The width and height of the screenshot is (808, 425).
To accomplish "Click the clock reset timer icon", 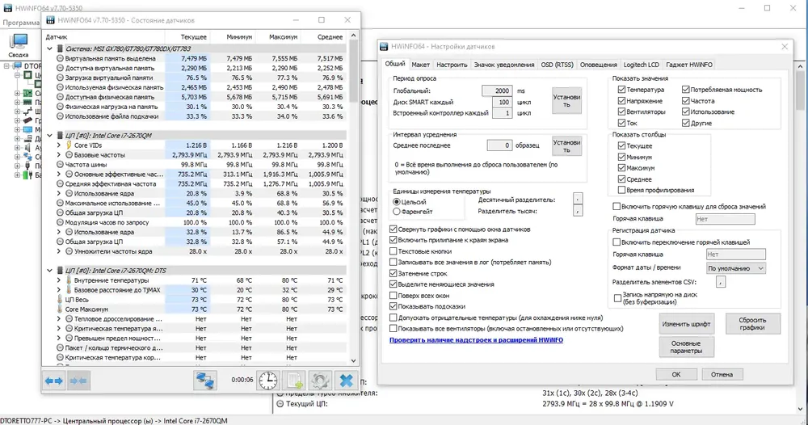I will click(268, 381).
